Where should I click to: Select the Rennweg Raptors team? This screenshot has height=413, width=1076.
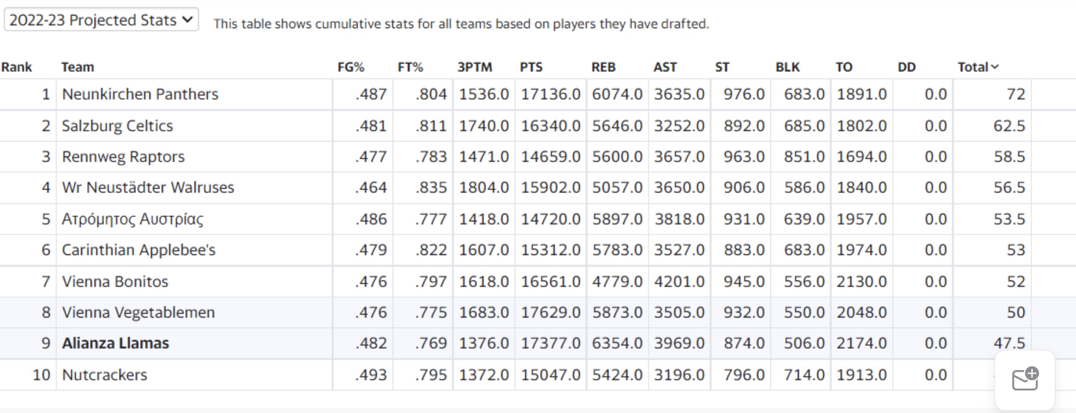tap(123, 157)
